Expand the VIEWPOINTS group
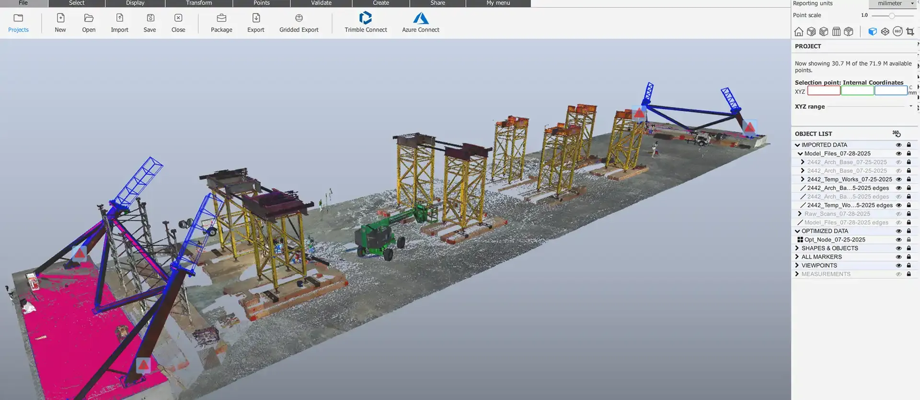 coord(797,266)
